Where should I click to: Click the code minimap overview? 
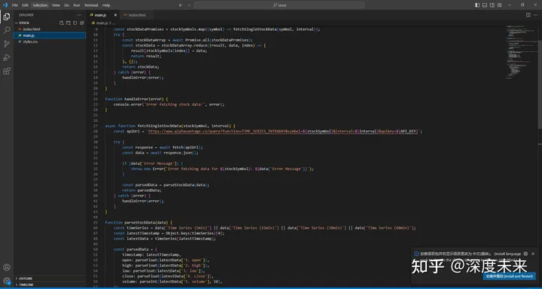(521, 52)
